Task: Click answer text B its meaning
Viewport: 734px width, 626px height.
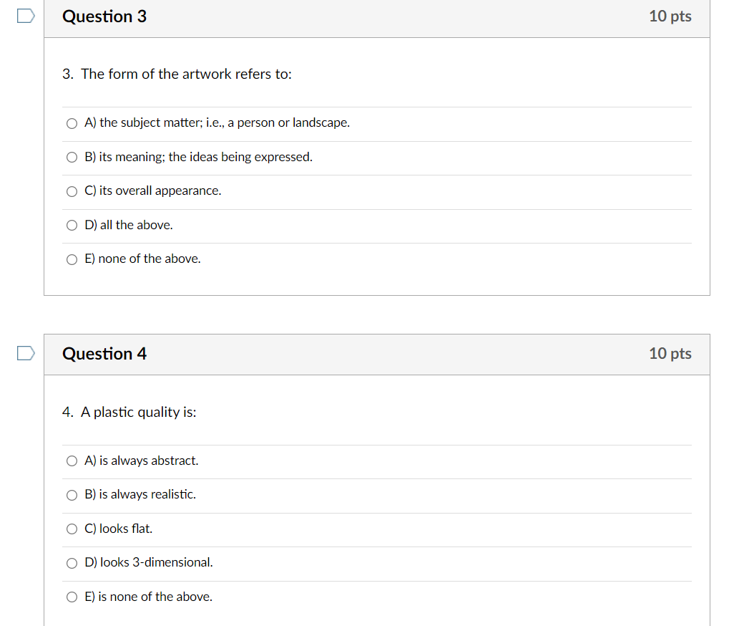Action: click(x=198, y=156)
